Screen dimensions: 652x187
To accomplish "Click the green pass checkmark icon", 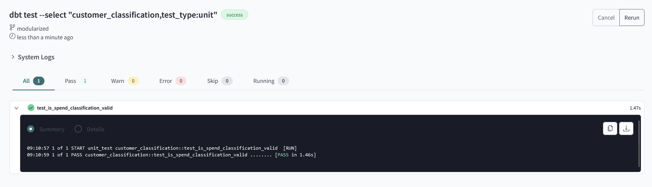I will coord(31,108).
